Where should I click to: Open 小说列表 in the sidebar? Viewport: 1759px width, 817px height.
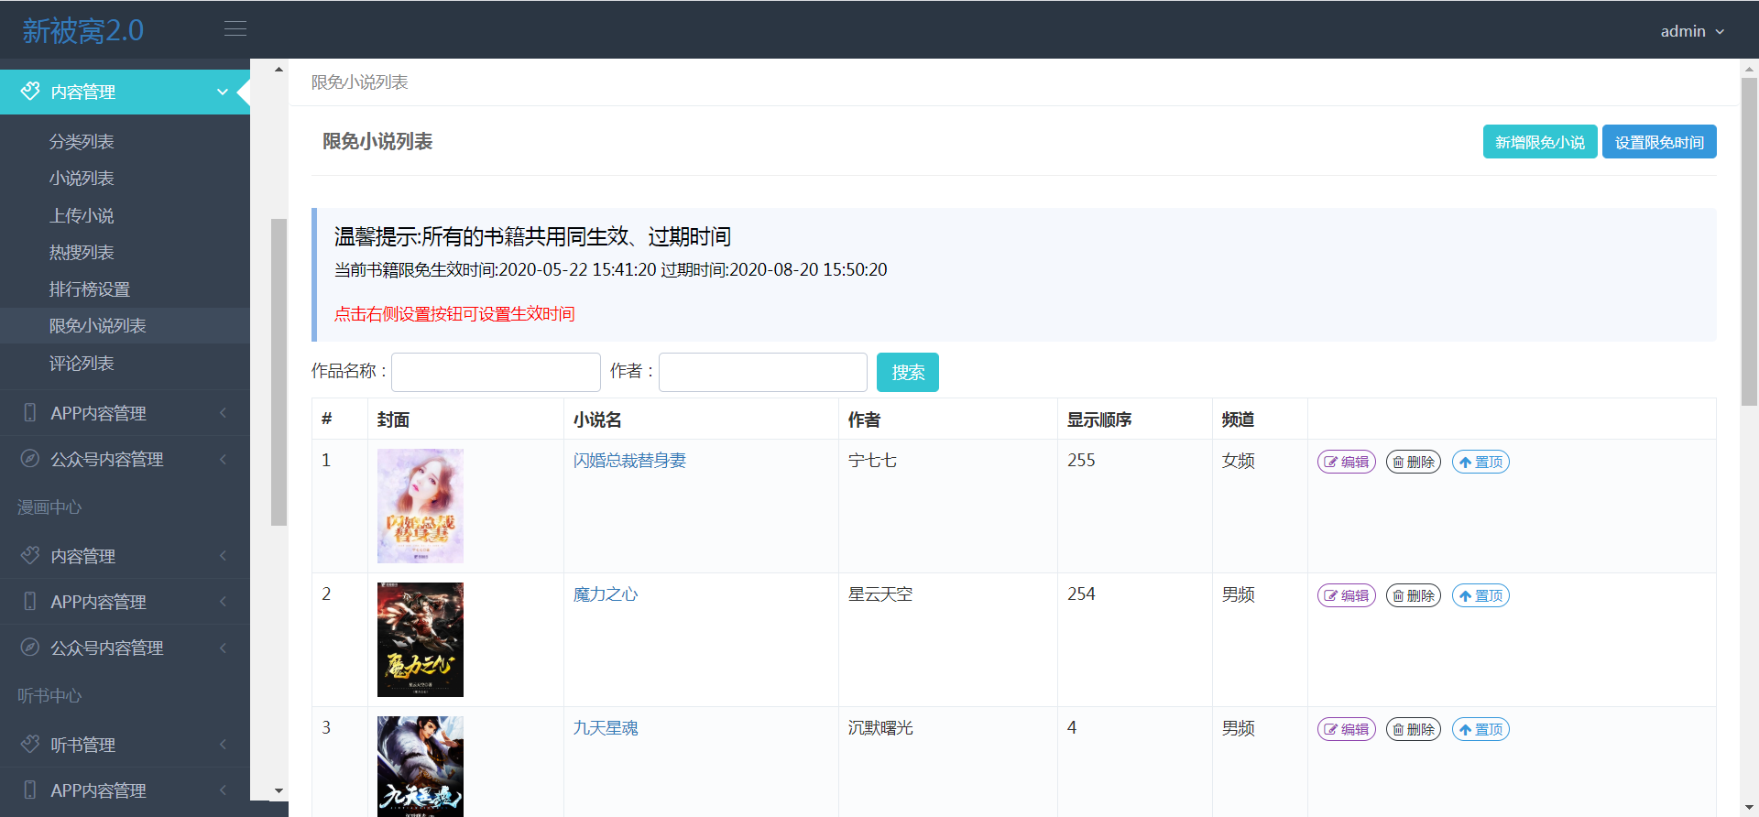82,179
